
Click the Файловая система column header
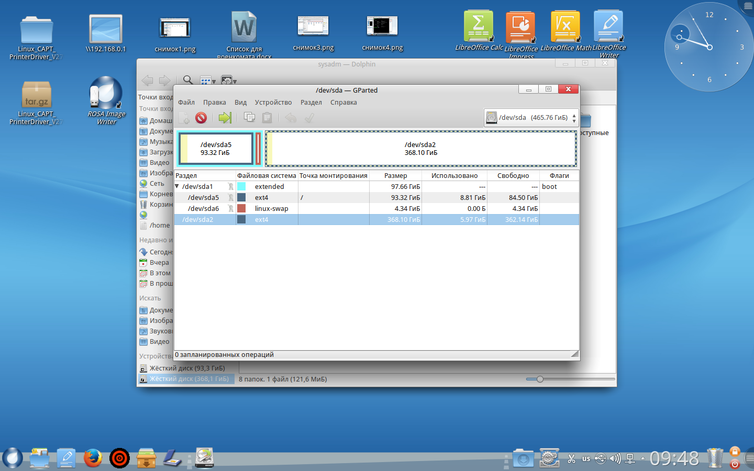(x=267, y=176)
